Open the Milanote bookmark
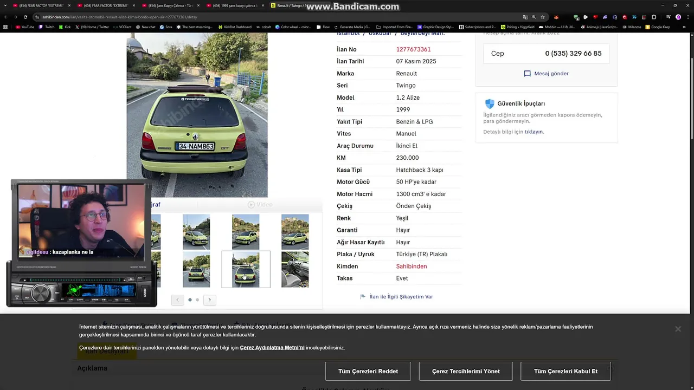 pos(632,27)
